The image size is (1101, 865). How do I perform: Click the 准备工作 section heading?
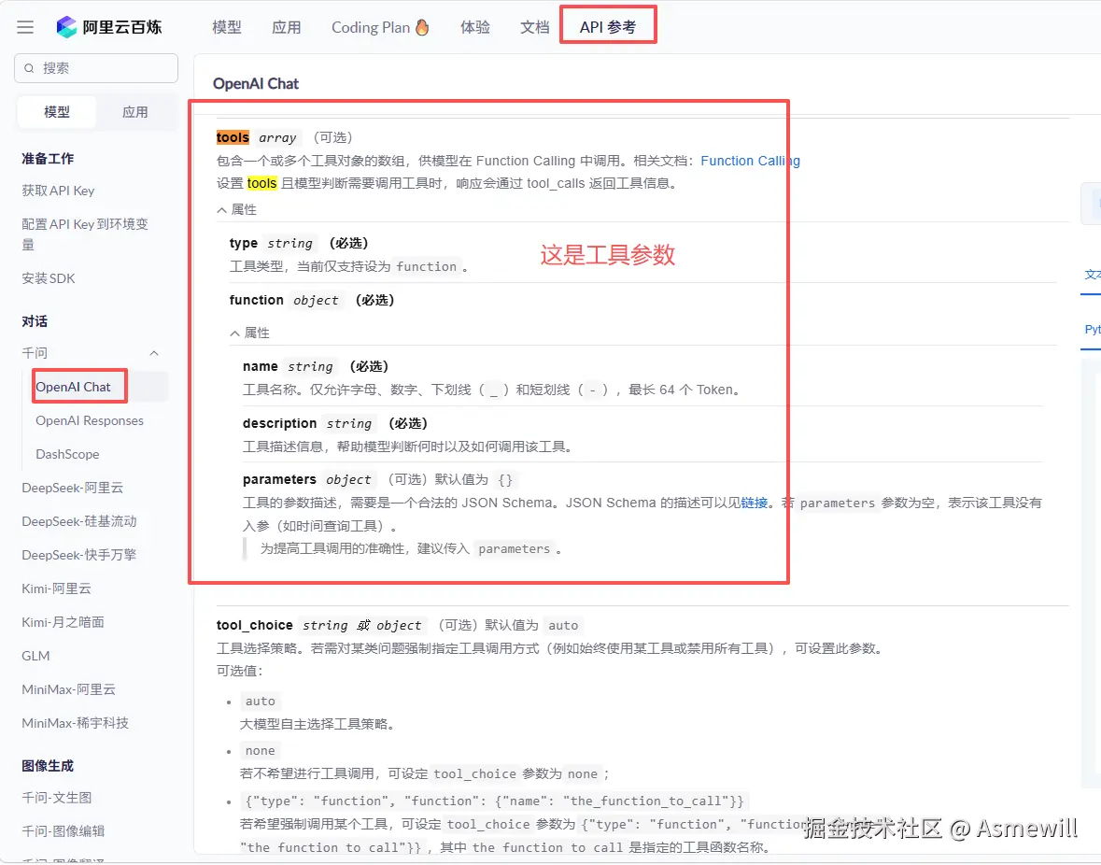click(48, 159)
